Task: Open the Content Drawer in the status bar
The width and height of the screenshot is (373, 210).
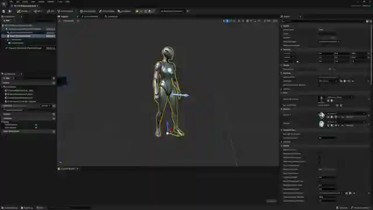Action: [9, 208]
